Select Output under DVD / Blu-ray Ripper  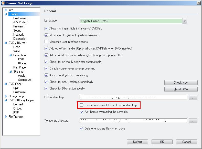click(x=17, y=108)
